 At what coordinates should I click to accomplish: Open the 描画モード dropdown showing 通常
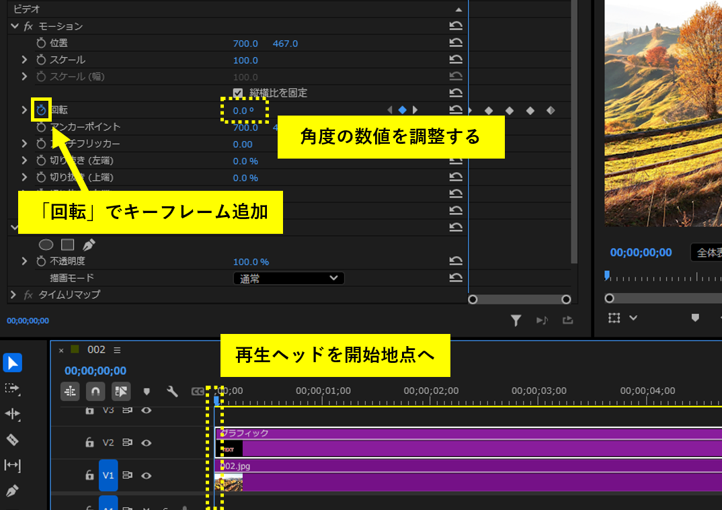click(289, 278)
